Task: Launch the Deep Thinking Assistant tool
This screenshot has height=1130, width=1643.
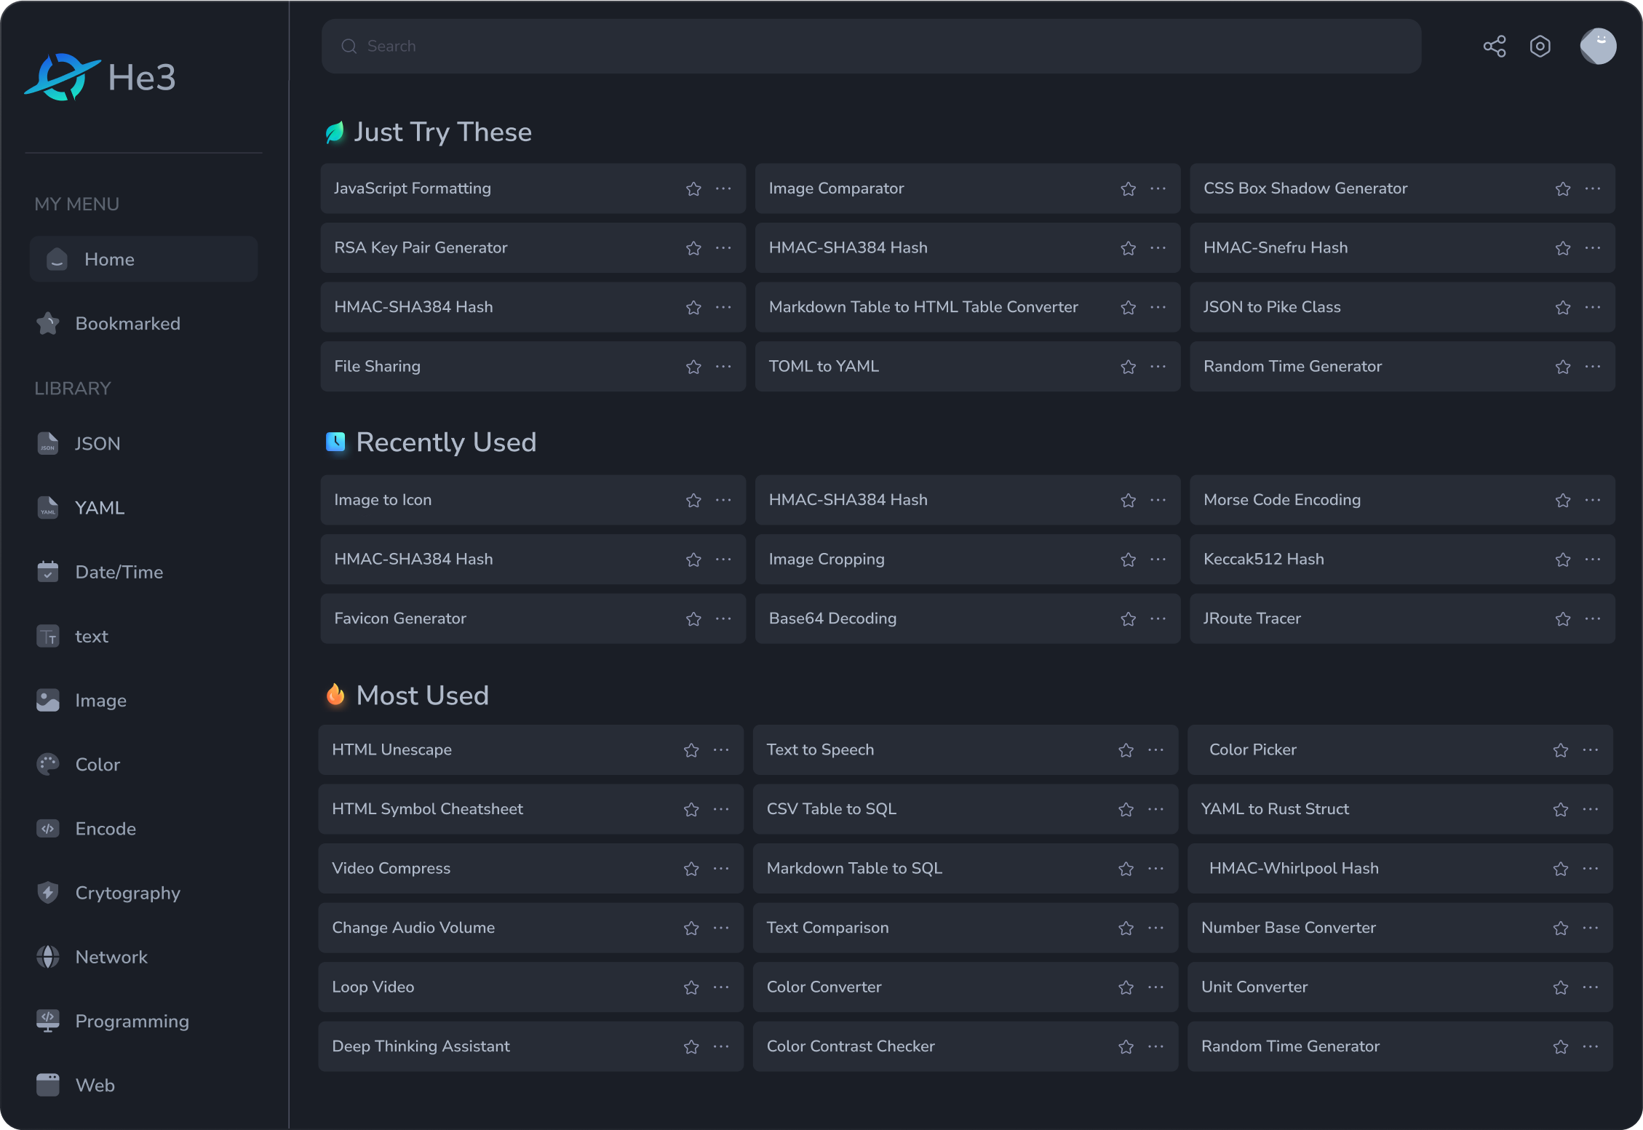Action: pyautogui.click(x=421, y=1046)
